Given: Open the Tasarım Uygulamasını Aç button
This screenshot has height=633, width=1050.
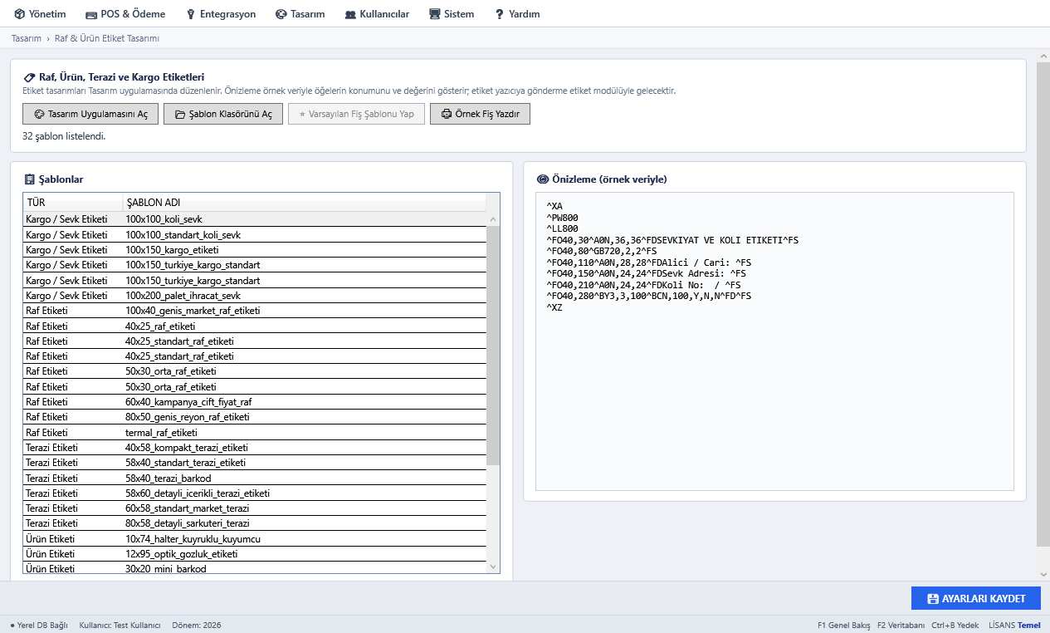Looking at the screenshot, I should pos(90,114).
